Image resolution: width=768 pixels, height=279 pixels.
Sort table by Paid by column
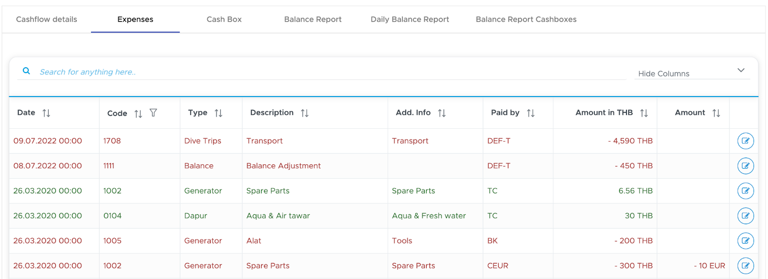point(530,113)
